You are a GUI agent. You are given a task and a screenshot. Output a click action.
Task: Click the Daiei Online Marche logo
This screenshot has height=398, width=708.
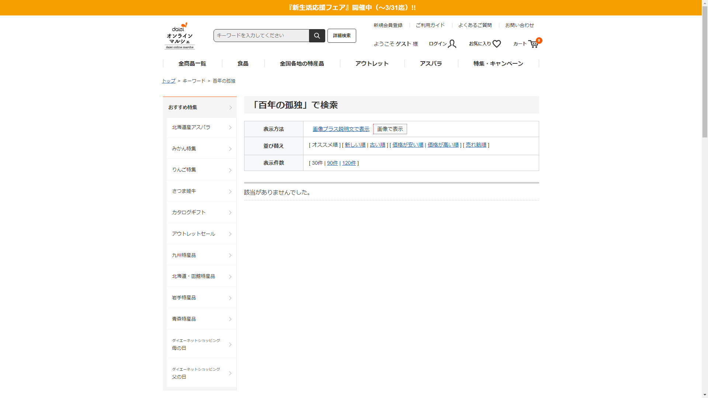pyautogui.click(x=180, y=36)
